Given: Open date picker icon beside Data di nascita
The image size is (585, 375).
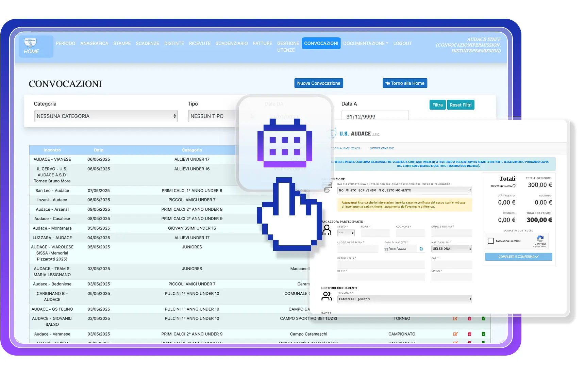Looking at the screenshot, I should click(x=421, y=249).
